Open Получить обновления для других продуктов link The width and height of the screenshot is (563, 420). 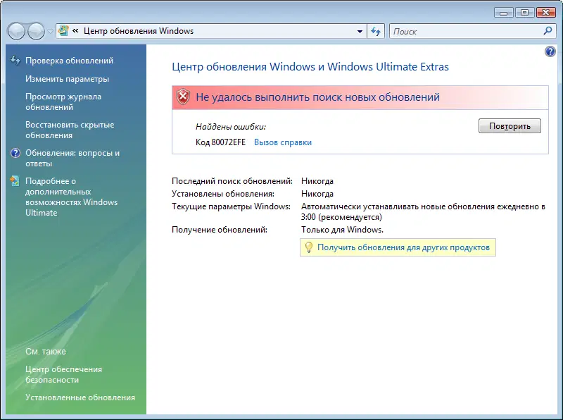403,247
